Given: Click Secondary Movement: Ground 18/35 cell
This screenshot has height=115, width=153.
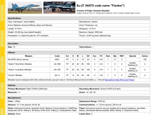Looking at the screenshot, I should [114, 89].
